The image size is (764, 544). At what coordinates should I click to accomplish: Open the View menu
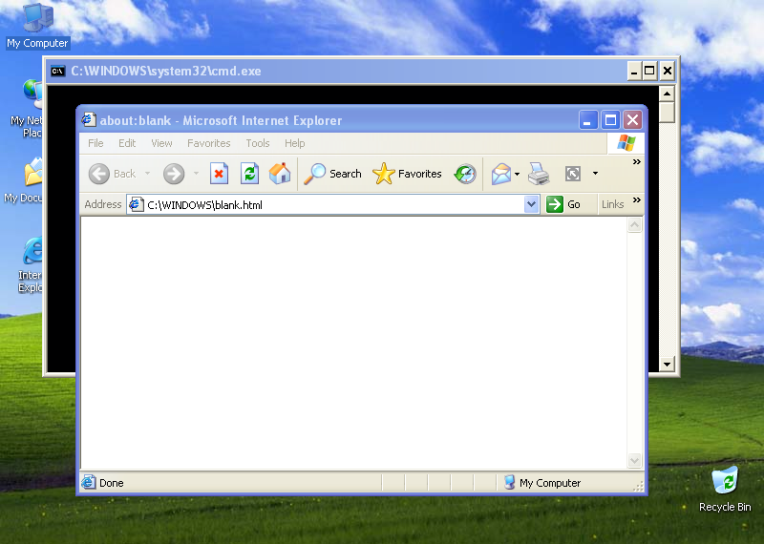click(161, 143)
